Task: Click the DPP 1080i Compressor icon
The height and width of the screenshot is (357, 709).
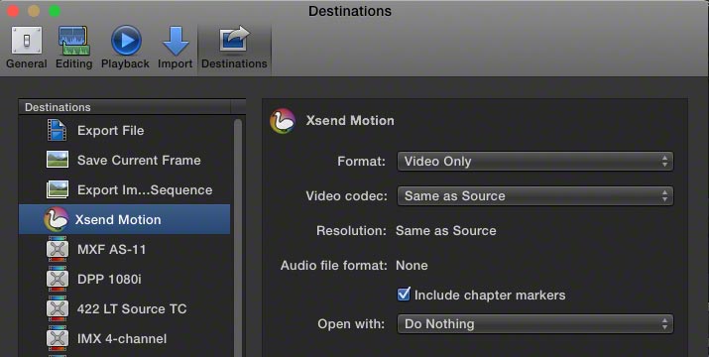Action: point(58,280)
